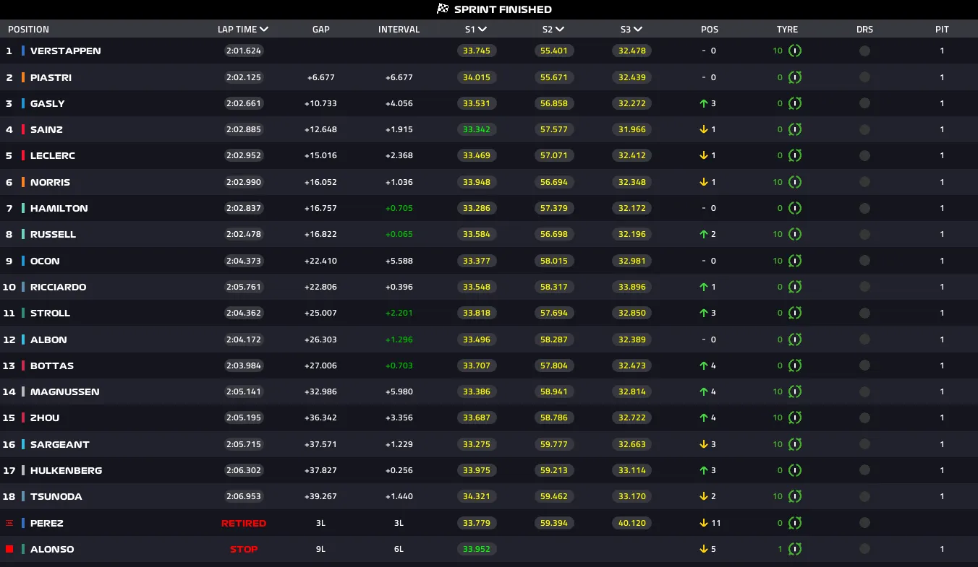Select driver name HULKENBERG

coord(66,470)
